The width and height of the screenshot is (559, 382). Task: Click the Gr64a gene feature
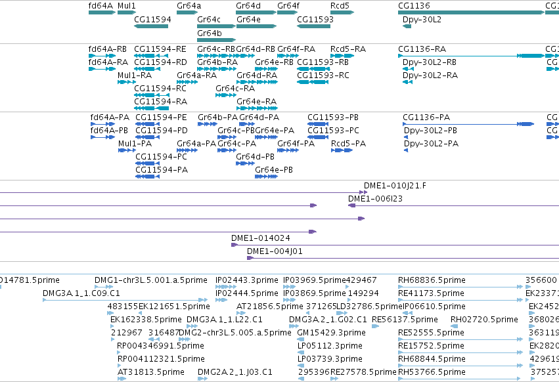[187, 12]
